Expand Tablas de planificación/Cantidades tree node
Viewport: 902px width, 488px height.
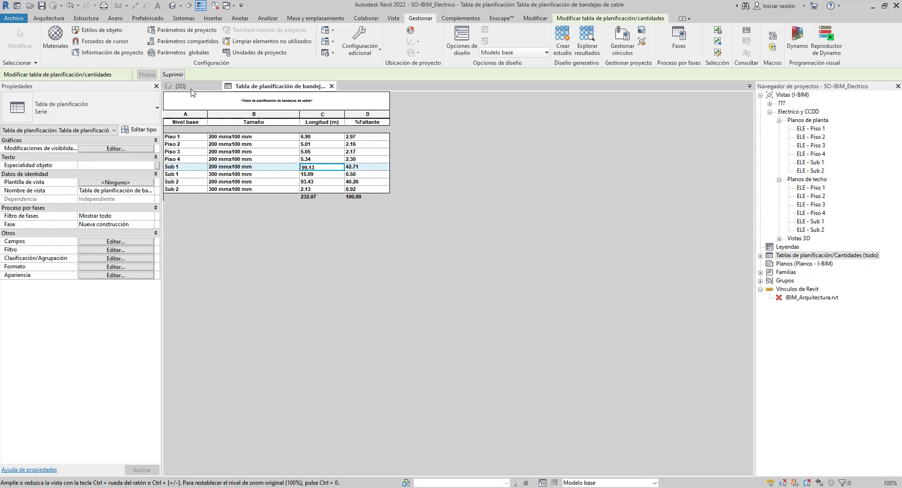[x=761, y=256]
